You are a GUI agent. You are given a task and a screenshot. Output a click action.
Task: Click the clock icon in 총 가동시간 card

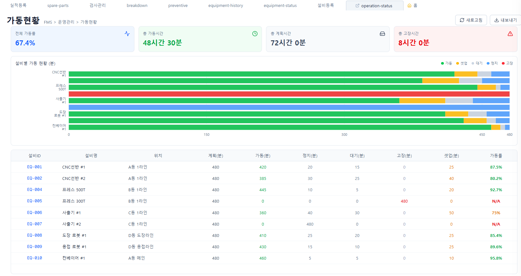(255, 34)
